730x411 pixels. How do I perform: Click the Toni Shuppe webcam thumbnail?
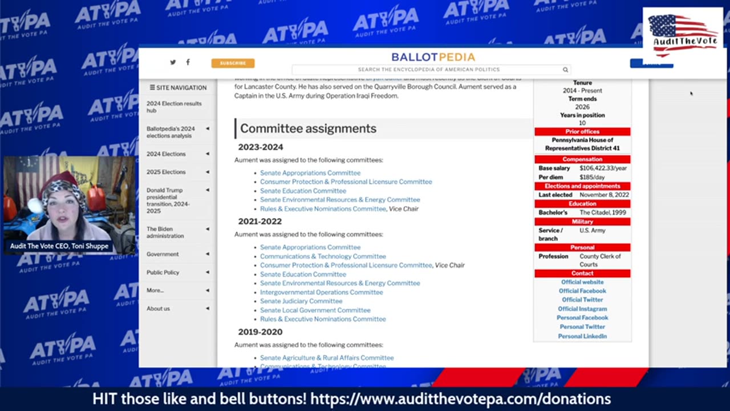click(x=70, y=205)
